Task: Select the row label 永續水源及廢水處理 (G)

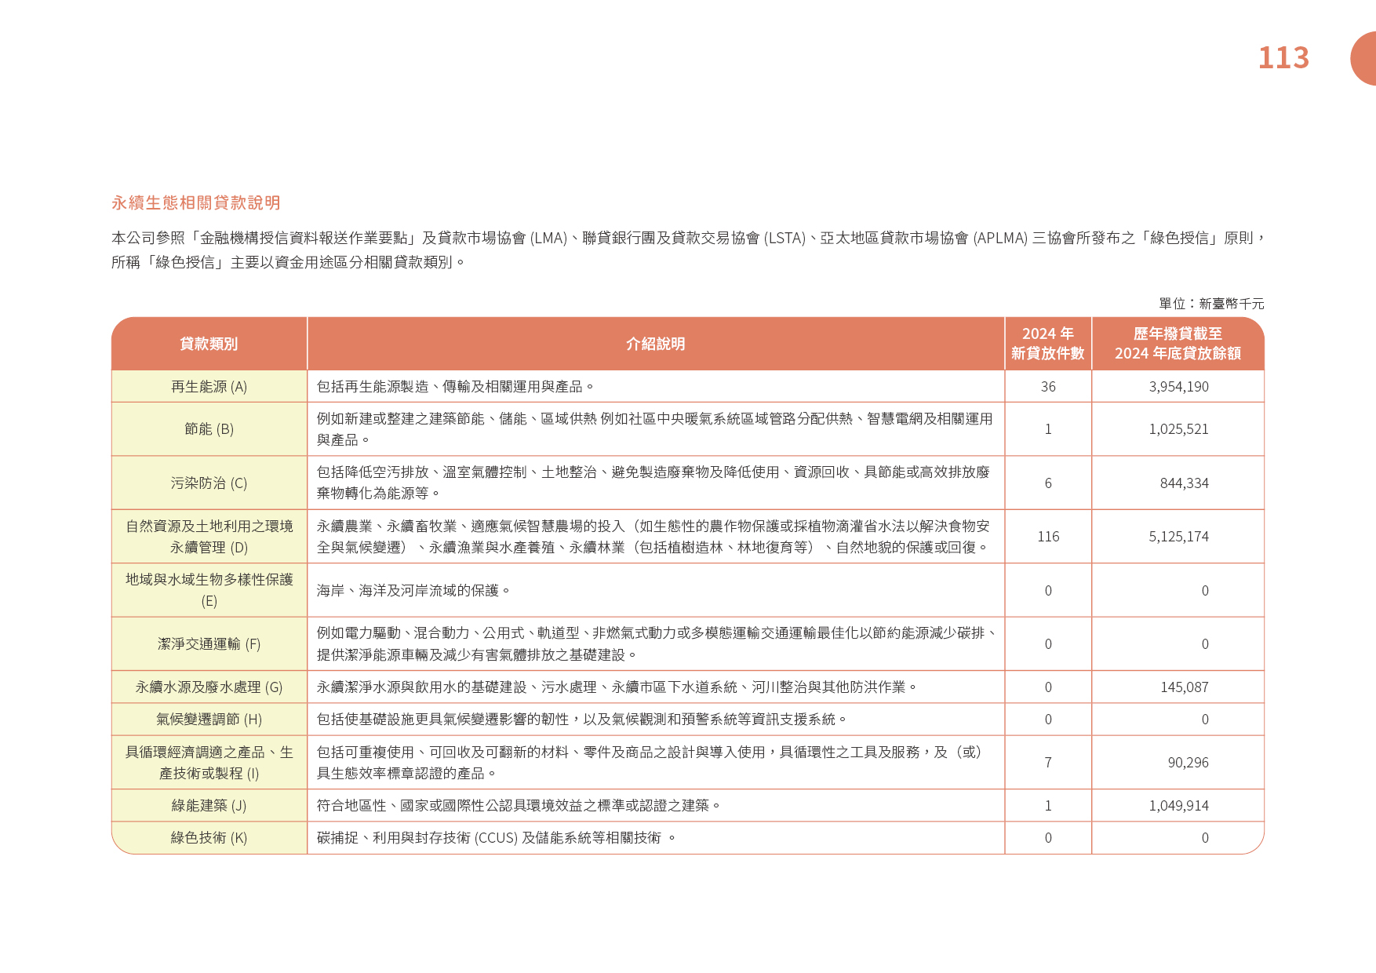Action: click(x=209, y=687)
